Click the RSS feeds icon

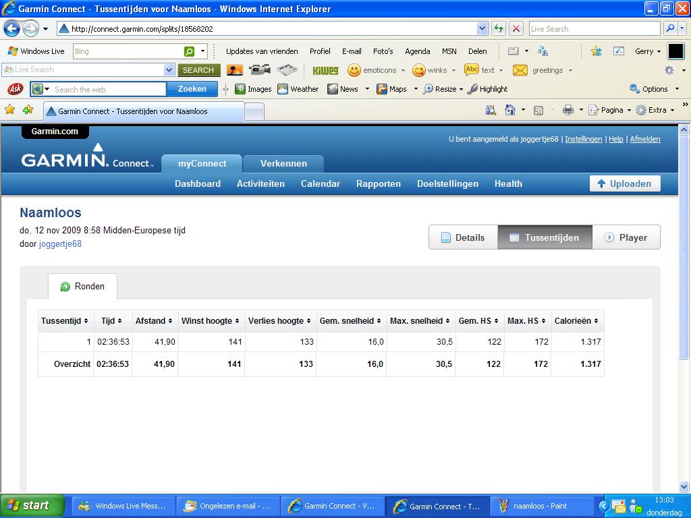pos(538,110)
